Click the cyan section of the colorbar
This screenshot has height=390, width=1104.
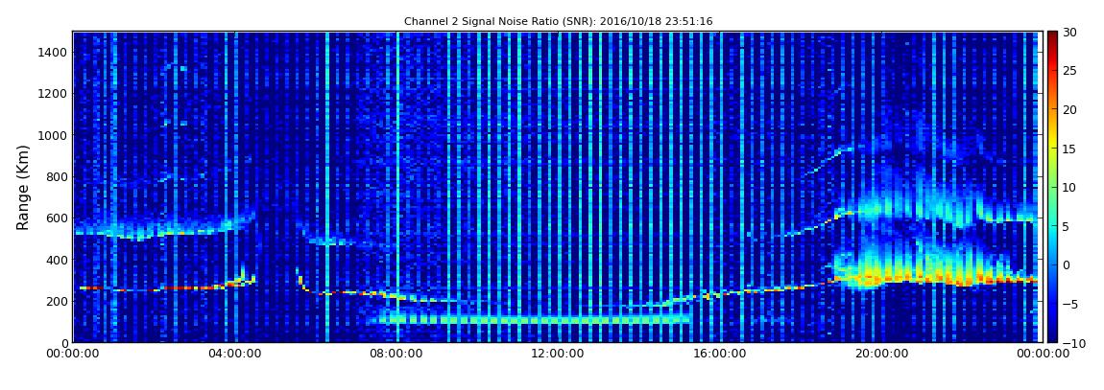point(1052,225)
